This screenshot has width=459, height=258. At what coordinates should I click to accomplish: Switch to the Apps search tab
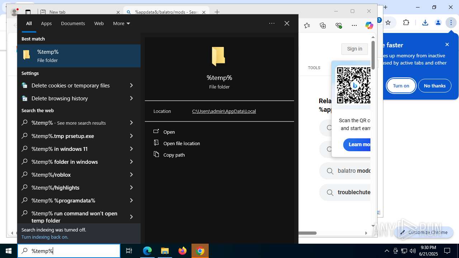point(46,23)
